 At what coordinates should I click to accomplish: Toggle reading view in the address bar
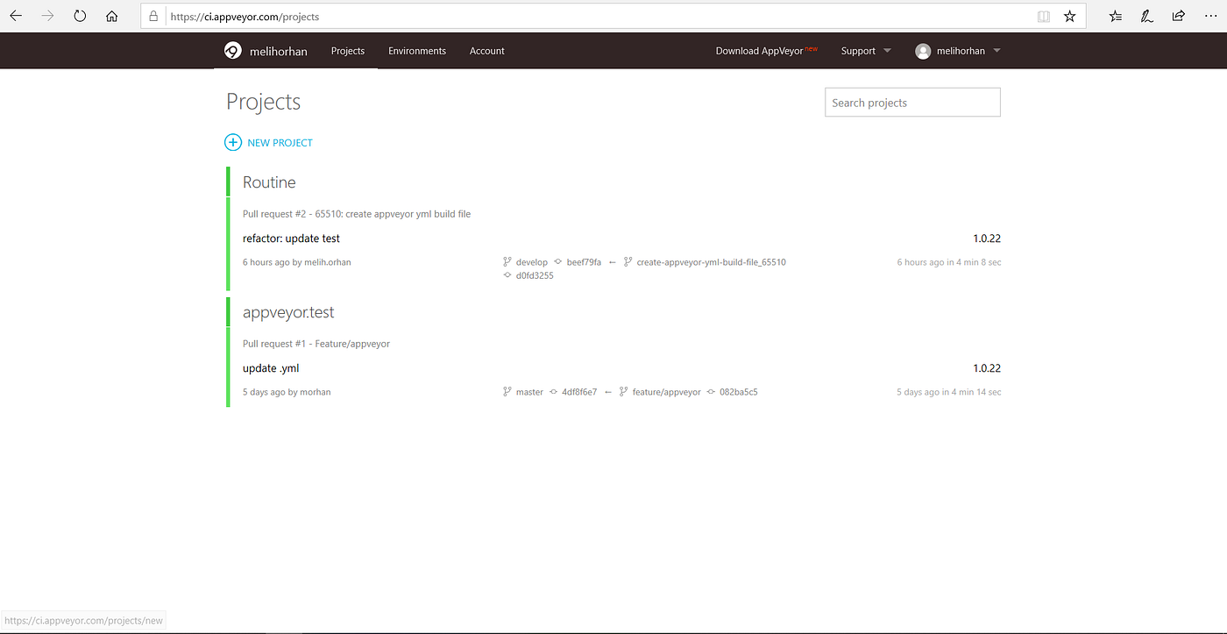(1043, 16)
